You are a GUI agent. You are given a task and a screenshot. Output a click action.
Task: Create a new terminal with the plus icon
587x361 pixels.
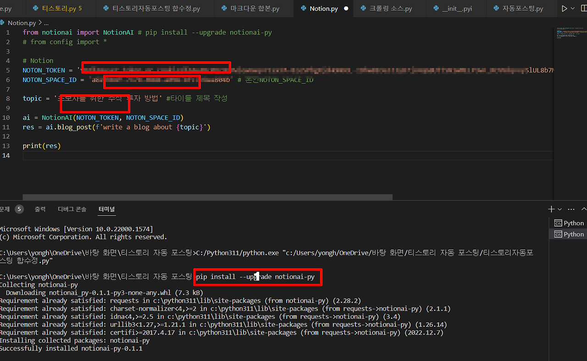pyautogui.click(x=551, y=209)
